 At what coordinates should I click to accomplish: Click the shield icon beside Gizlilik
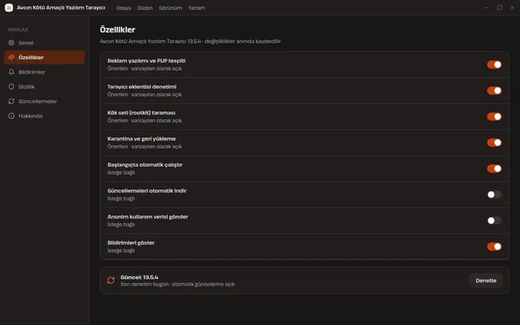pyautogui.click(x=11, y=87)
